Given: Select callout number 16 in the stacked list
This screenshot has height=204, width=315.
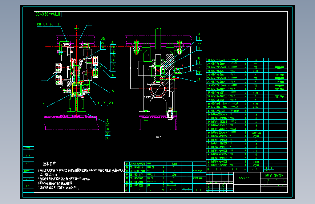Looking at the screenshot, I should pos(113,65).
